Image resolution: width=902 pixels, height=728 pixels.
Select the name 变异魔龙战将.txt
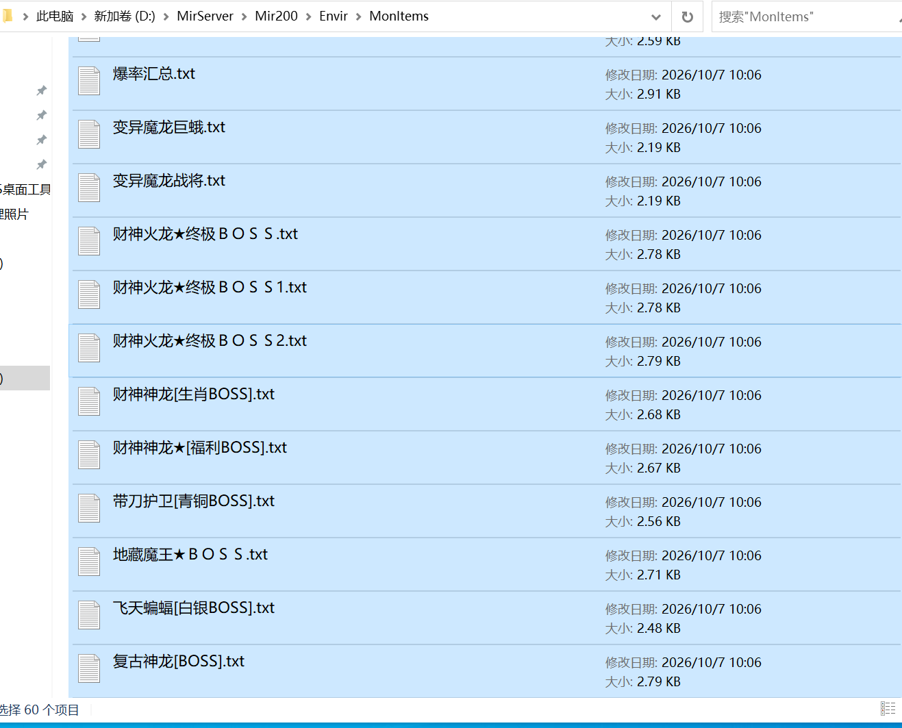coord(169,181)
